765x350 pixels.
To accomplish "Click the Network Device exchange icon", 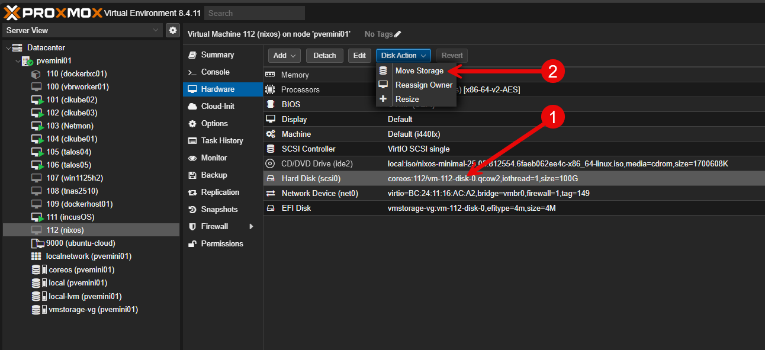I will [271, 193].
